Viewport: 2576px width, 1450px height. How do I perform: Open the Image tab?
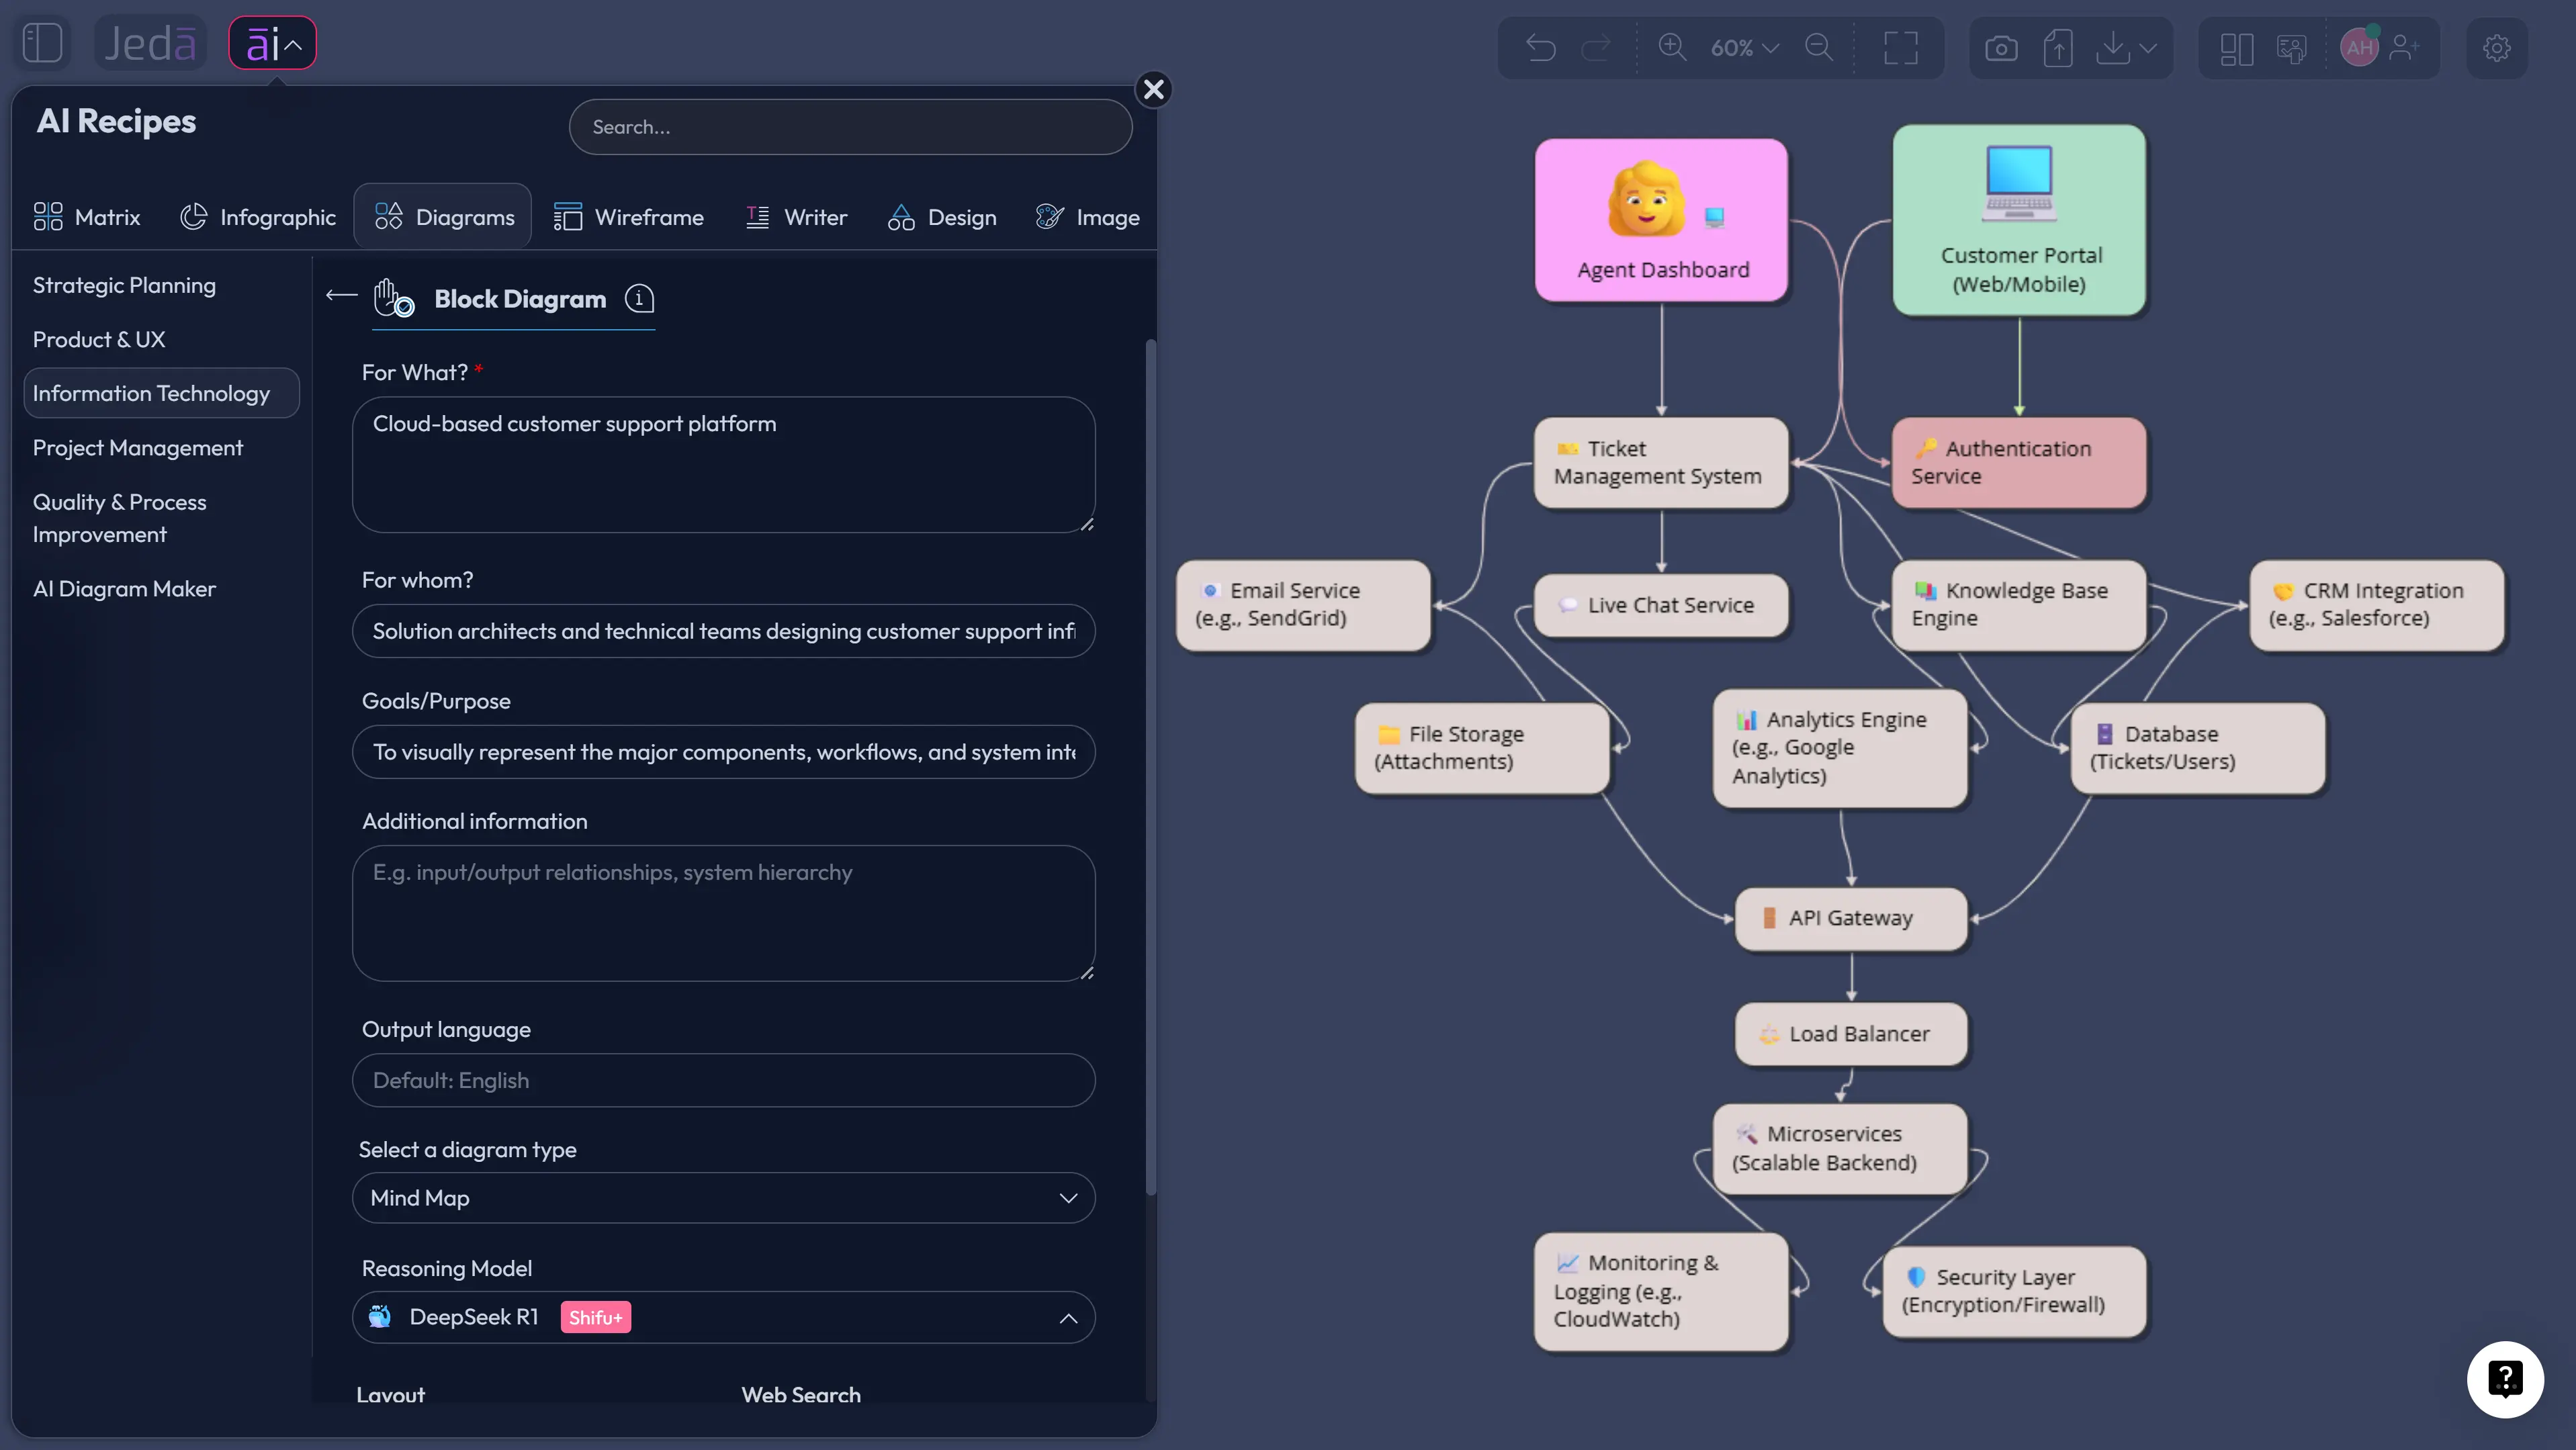click(x=1088, y=217)
